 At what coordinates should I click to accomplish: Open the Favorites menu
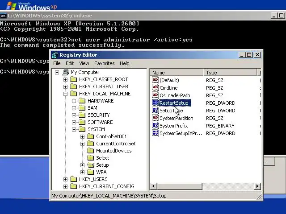coord(104,63)
